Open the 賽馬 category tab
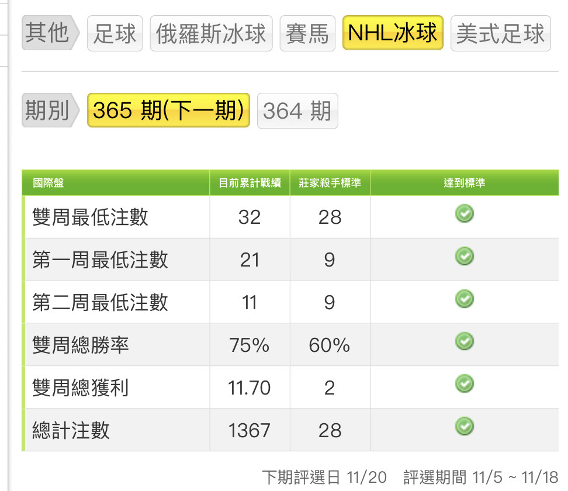 pyautogui.click(x=307, y=33)
